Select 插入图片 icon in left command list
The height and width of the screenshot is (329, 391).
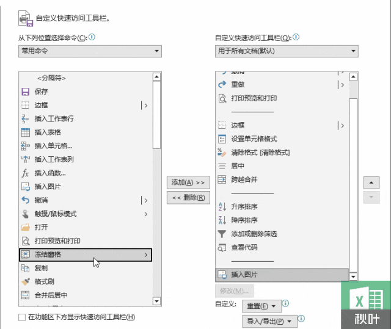26,187
